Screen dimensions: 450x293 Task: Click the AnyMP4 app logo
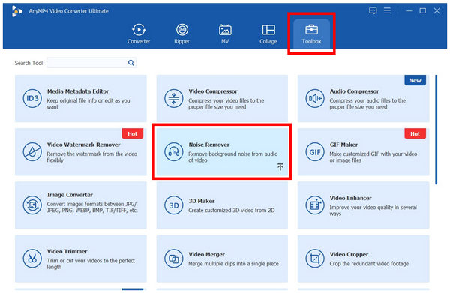17,11
